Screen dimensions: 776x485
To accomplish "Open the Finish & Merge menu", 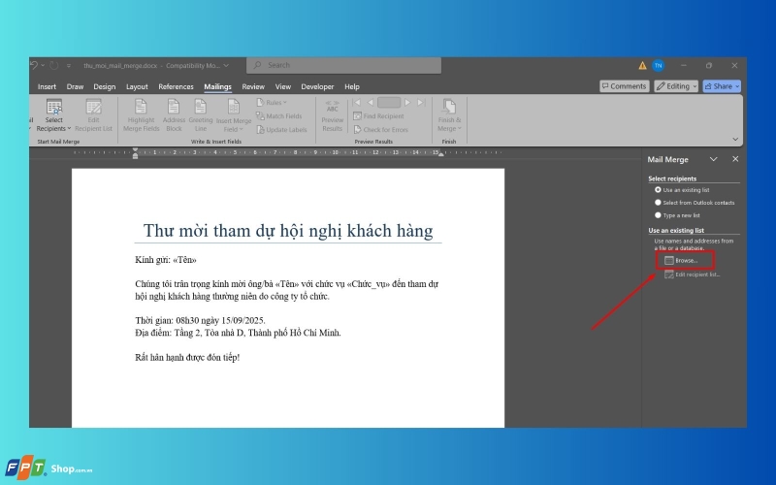I will [x=449, y=115].
